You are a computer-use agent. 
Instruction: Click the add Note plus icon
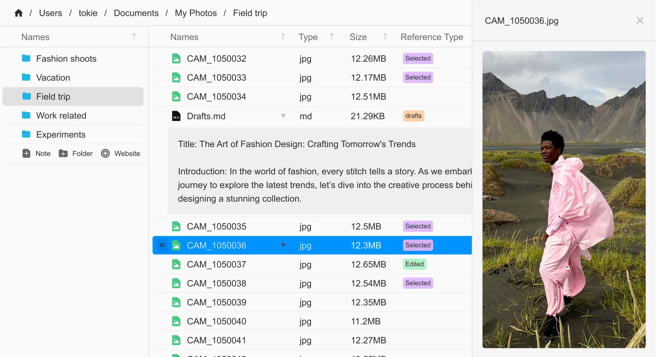(x=27, y=153)
